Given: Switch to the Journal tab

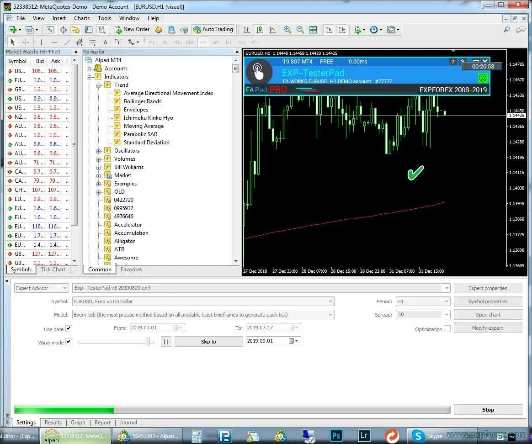Looking at the screenshot, I should point(128,422).
